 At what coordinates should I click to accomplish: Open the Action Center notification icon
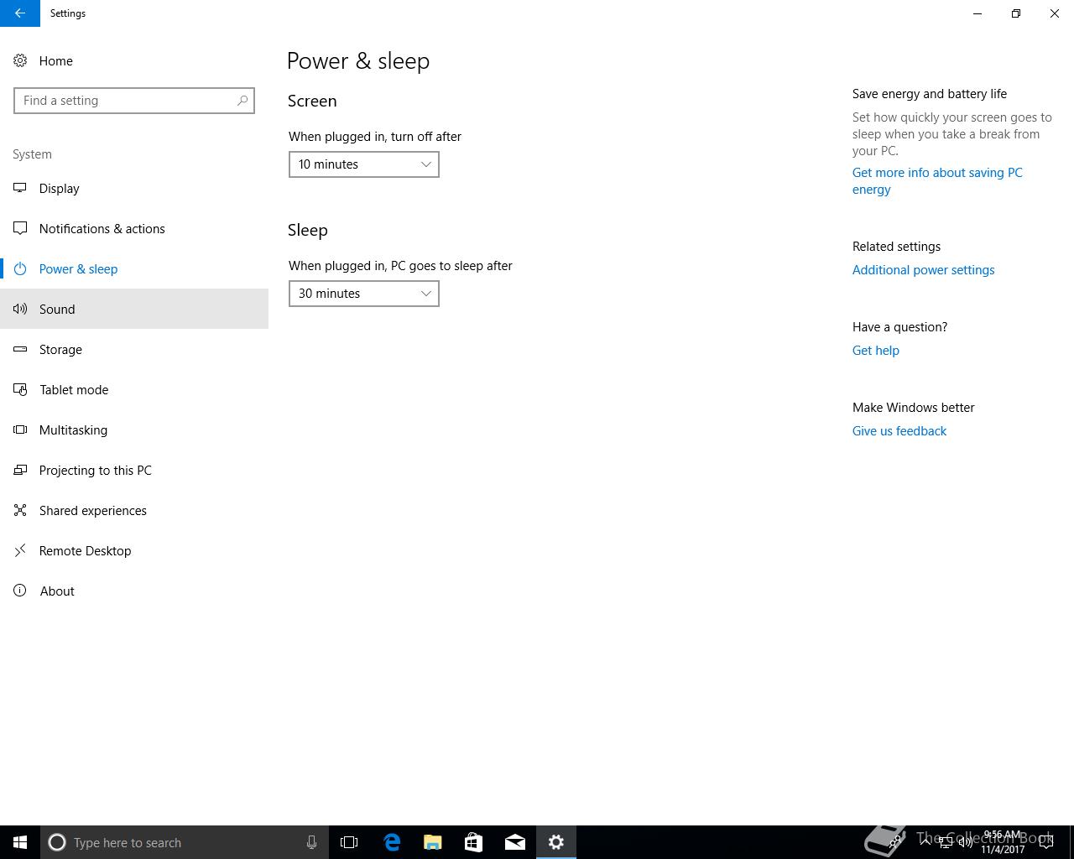coord(1046,842)
